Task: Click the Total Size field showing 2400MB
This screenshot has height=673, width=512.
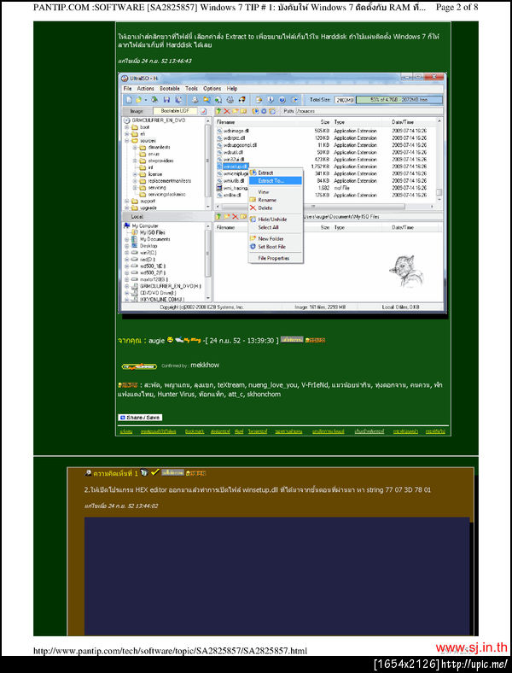Action: [x=345, y=100]
